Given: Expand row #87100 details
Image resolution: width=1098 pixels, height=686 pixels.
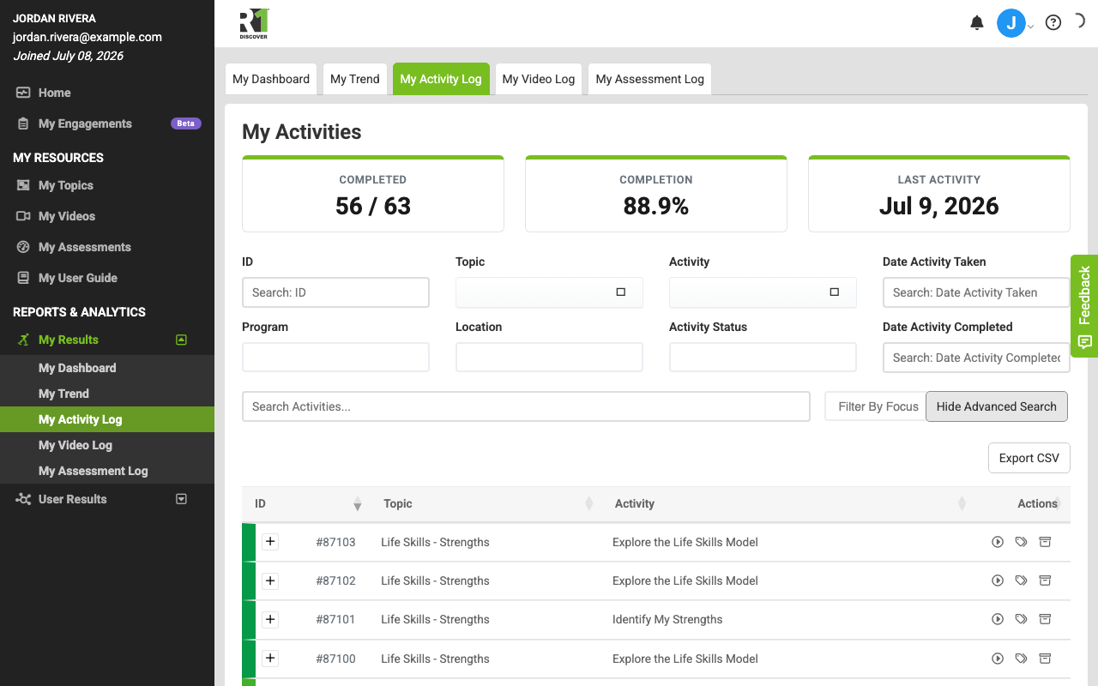Looking at the screenshot, I should point(270,659).
